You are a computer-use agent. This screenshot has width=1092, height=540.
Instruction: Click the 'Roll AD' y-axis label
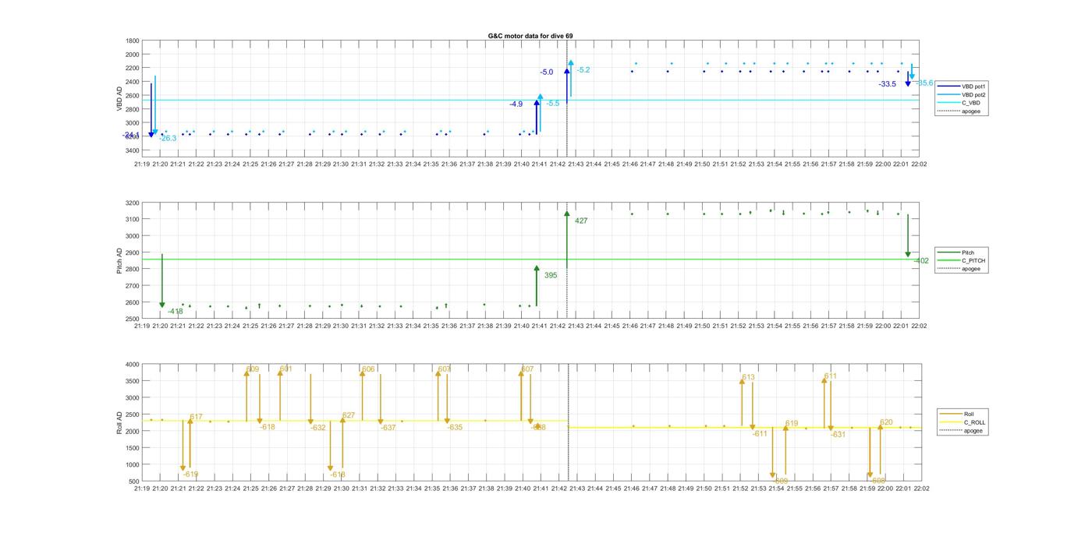coord(120,422)
